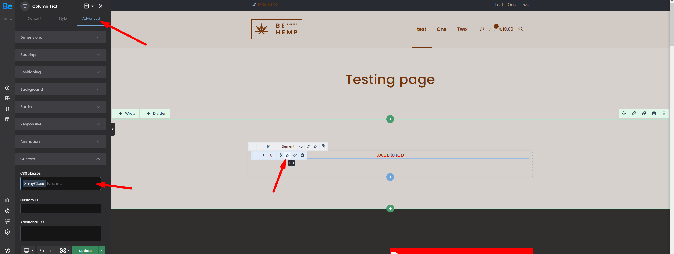Open builder settings gear icon
Screen dimensions: 674x254
[7, 232]
